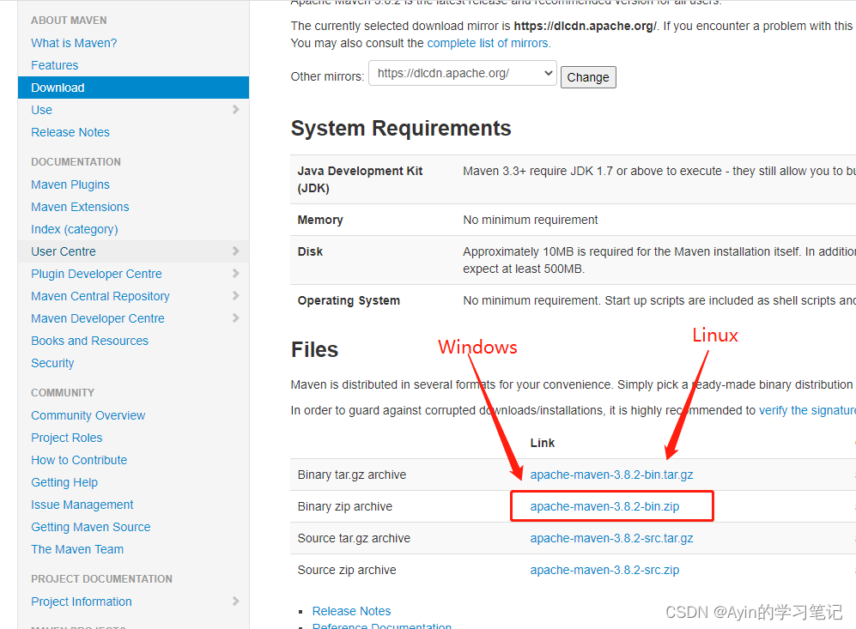Click the Memory row label
The width and height of the screenshot is (856, 629).
(x=320, y=220)
